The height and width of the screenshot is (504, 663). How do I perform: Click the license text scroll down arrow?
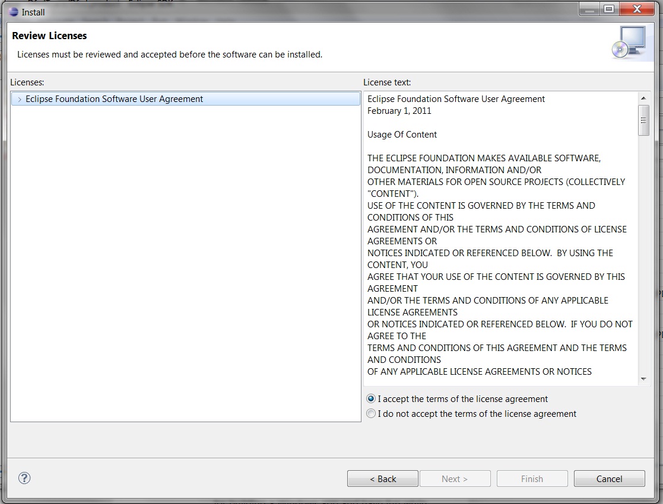pyautogui.click(x=643, y=379)
